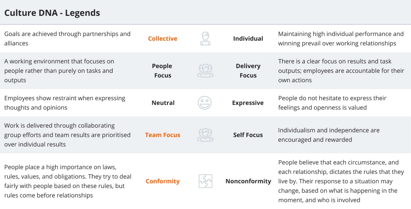Click the partnerships and alliances description text
411x209 pixels.
[67, 39]
